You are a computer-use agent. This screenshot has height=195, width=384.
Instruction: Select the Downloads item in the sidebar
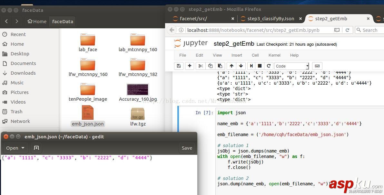[x=23, y=73]
